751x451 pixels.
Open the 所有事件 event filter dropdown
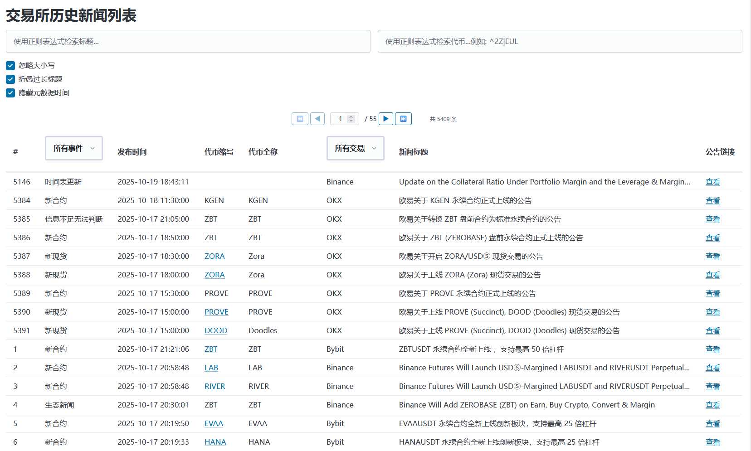coord(74,148)
